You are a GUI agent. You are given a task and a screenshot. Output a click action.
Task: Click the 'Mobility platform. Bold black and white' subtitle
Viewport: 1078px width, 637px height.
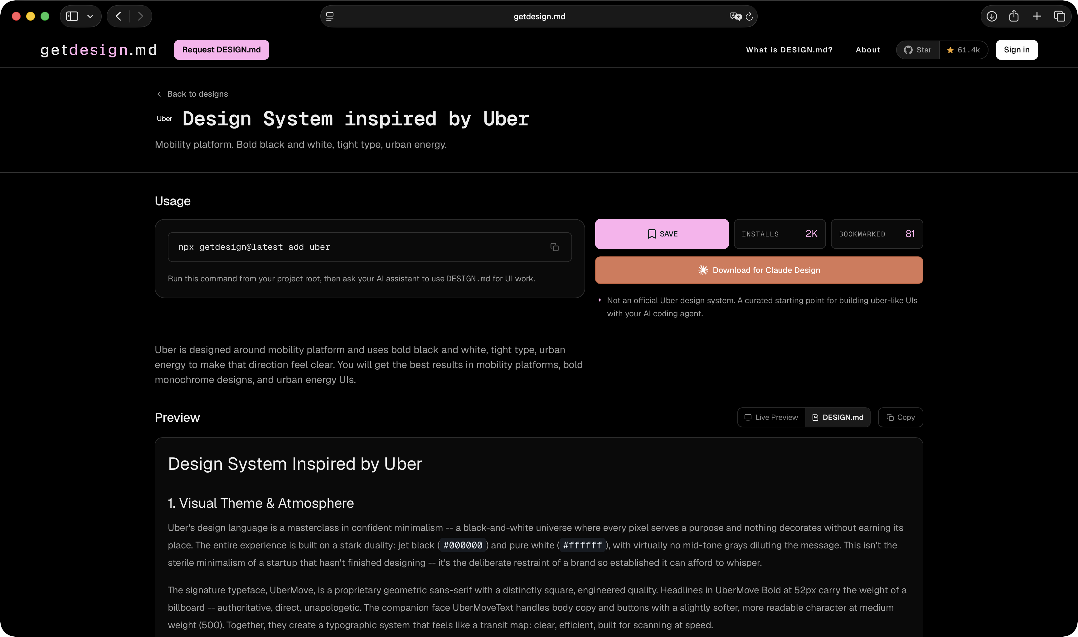(x=301, y=145)
